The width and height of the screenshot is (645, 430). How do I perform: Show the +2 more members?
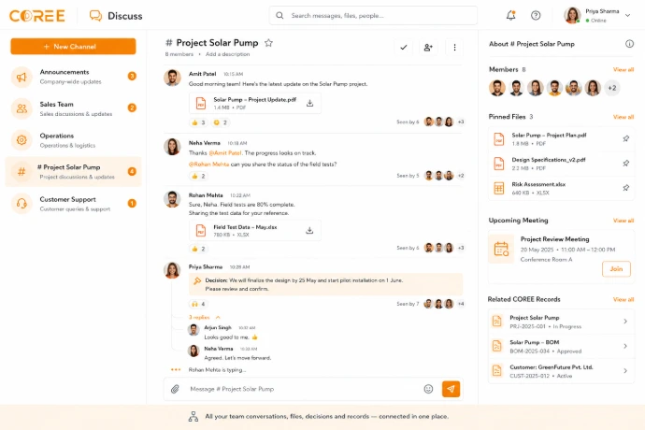[x=612, y=88]
